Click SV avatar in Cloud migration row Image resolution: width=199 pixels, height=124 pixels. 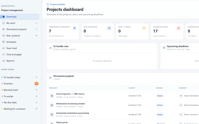point(181,96)
